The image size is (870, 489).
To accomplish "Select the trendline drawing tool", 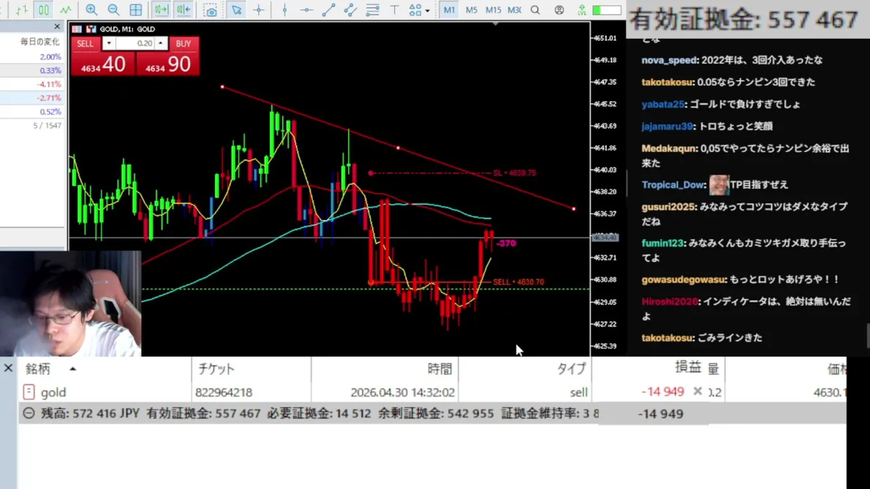I will [x=328, y=10].
